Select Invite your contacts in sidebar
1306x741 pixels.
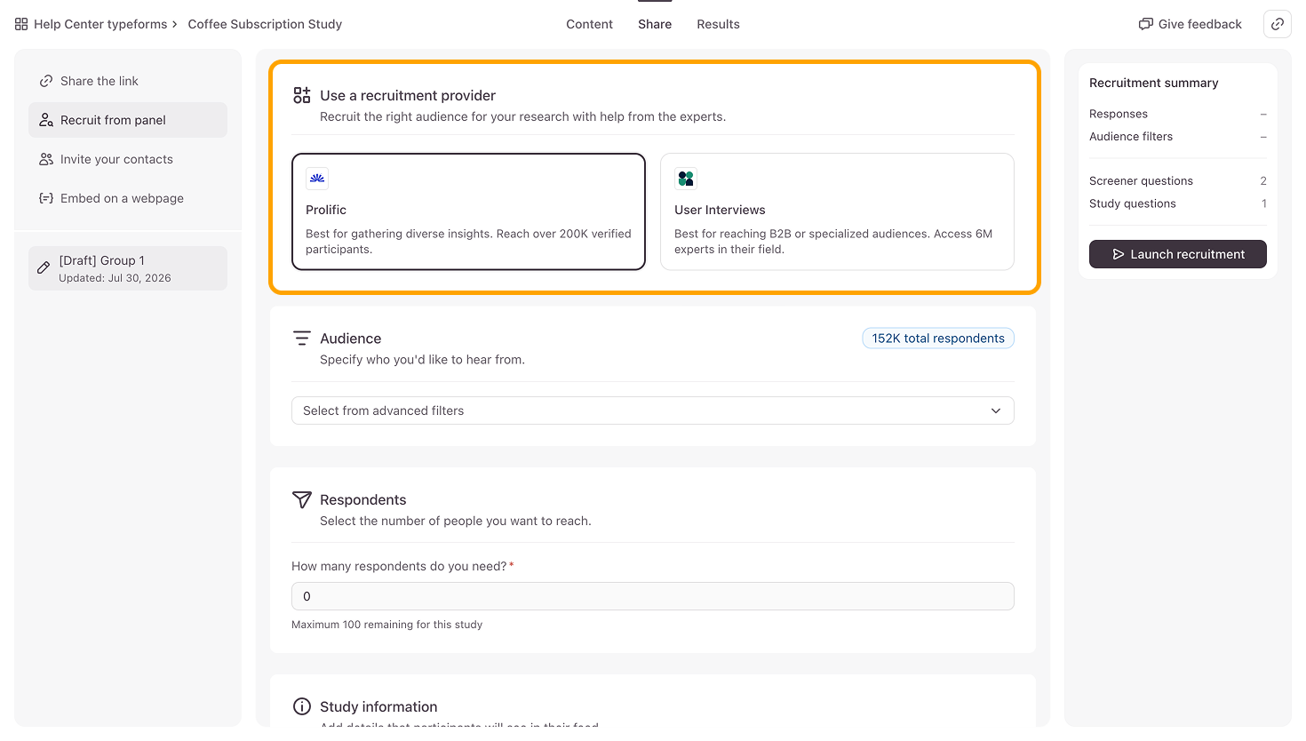click(x=128, y=159)
